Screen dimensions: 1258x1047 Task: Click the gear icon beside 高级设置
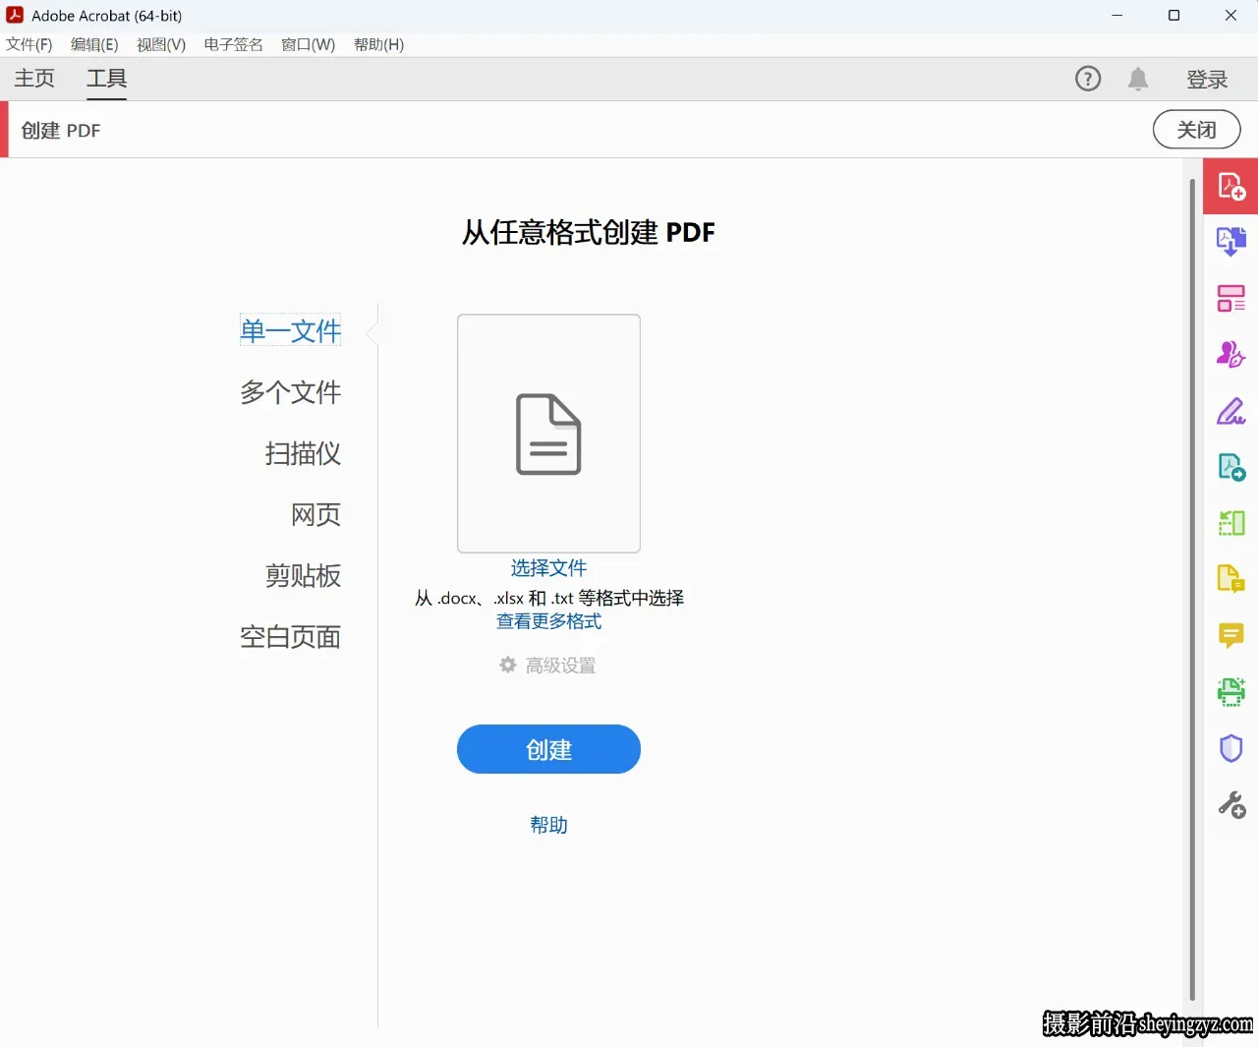[508, 665]
